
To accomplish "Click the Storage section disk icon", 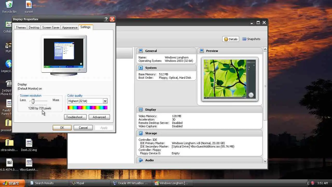I will pyautogui.click(x=141, y=133).
